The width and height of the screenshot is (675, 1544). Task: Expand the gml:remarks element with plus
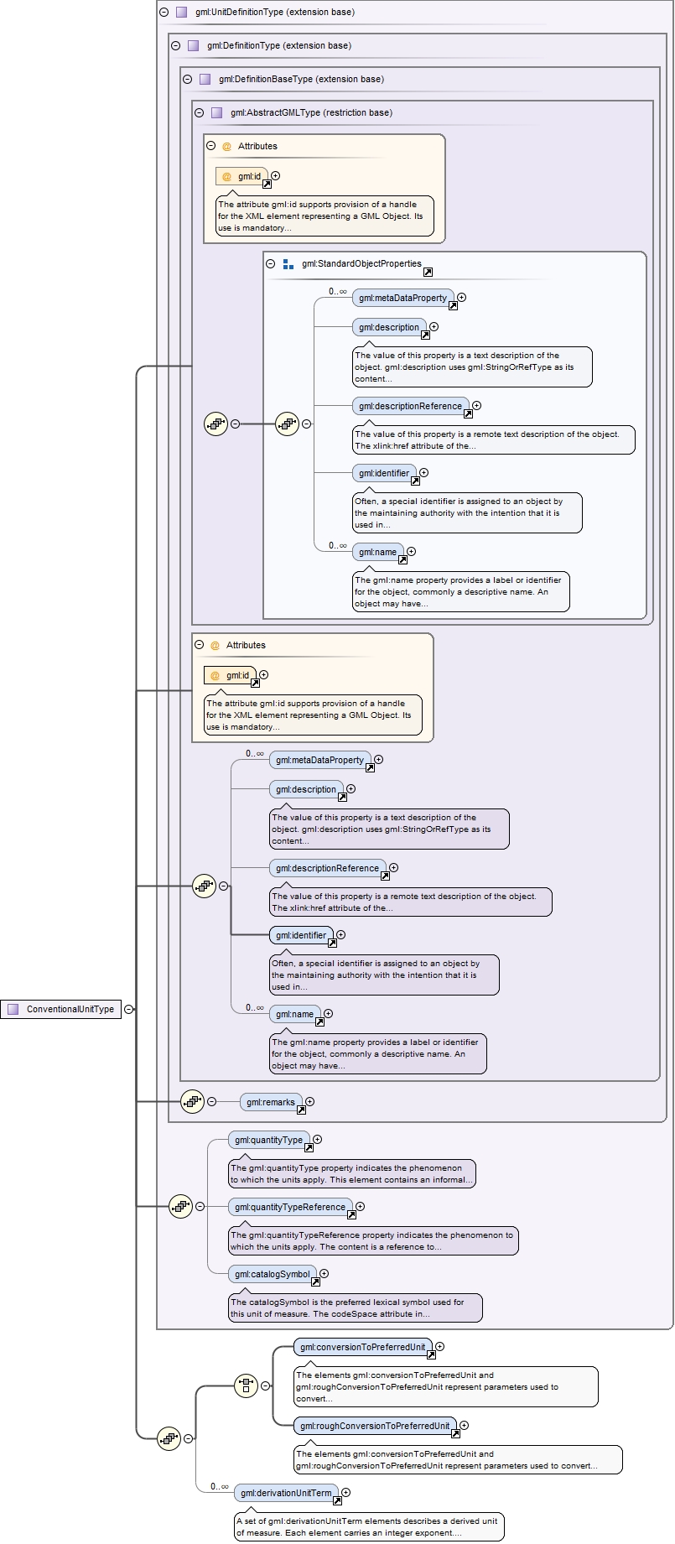(x=310, y=1101)
